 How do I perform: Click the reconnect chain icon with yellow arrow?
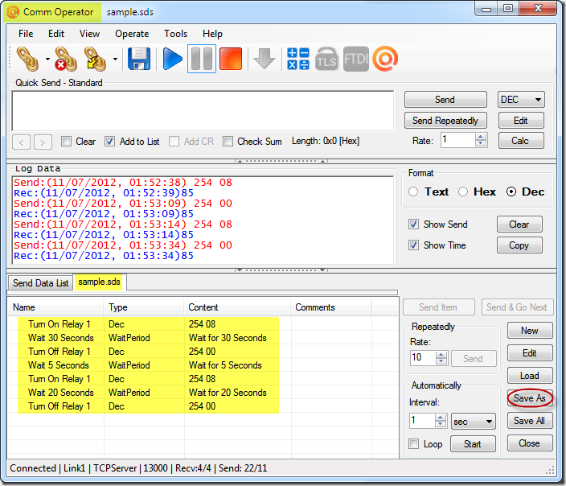coord(95,59)
